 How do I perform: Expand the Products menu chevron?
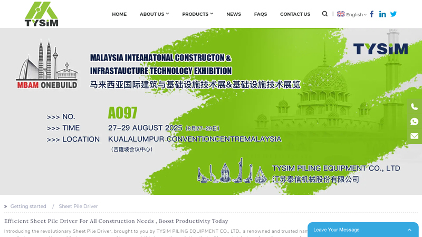click(x=212, y=14)
